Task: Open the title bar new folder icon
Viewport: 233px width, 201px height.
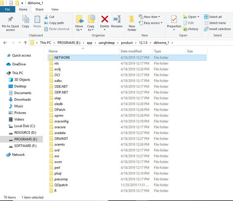Action: (x=17, y=3)
